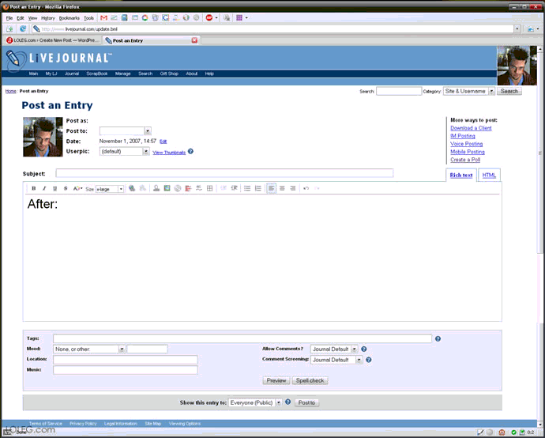Insert a bulleted list
The image size is (545, 438).
pos(247,188)
